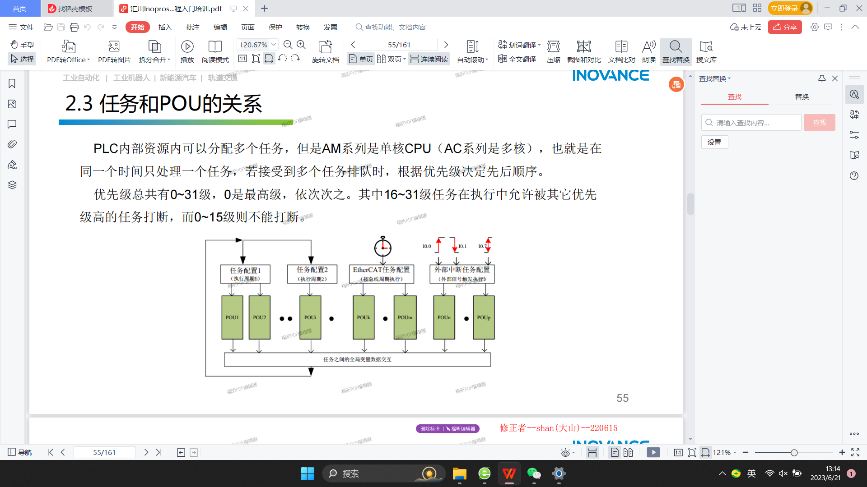
Task: Open document compare 文档比对
Action: [x=621, y=52]
